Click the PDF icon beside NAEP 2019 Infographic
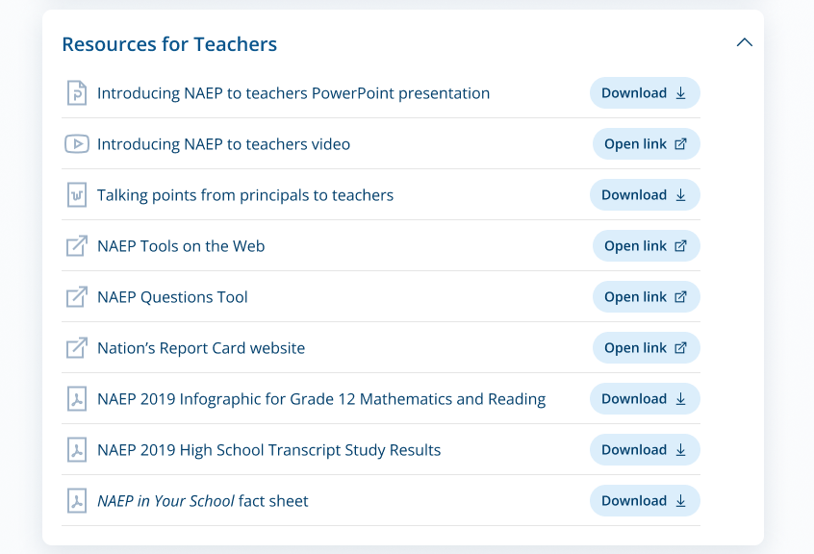The width and height of the screenshot is (814, 554). 76,399
